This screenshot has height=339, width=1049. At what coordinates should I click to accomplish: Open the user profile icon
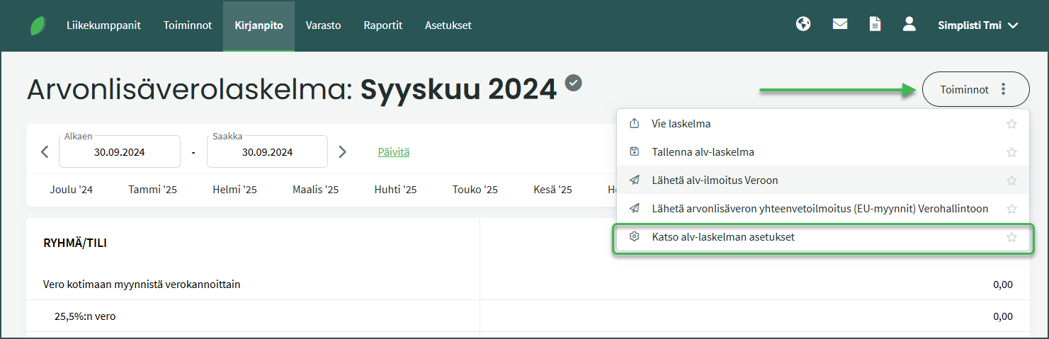pos(909,25)
